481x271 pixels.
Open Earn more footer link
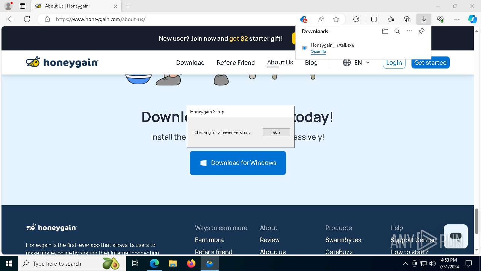pos(209,240)
